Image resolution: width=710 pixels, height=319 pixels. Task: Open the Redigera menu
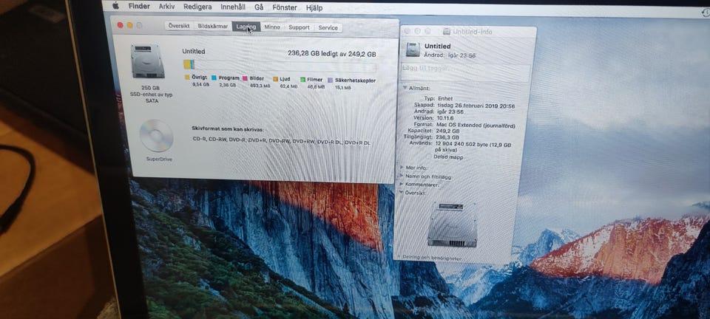(197, 7)
